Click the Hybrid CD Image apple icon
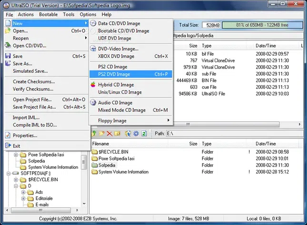 [x=94, y=85]
